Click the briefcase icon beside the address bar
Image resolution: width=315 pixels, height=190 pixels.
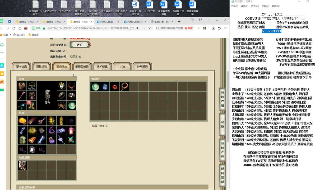point(26,28)
